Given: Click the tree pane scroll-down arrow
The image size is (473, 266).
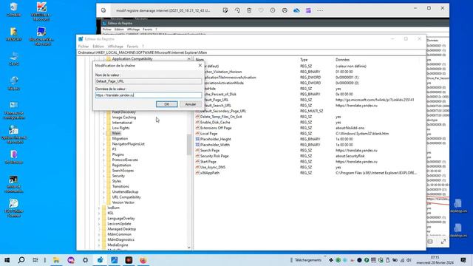Looking at the screenshot, I should pos(189,248).
